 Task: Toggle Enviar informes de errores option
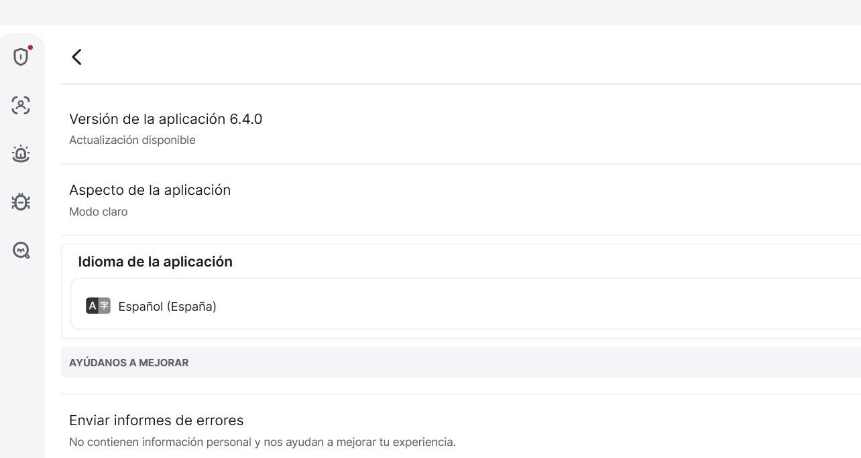tap(156, 421)
